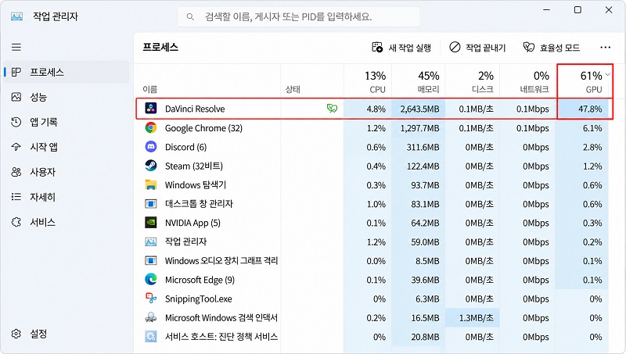
Task: Click the search box for name, publisher or PID
Action: click(x=299, y=16)
